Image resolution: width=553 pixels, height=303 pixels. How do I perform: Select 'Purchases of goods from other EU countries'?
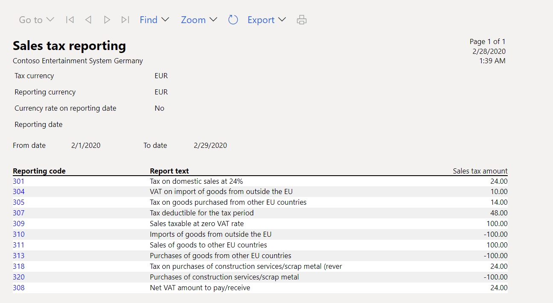[x=220, y=256]
